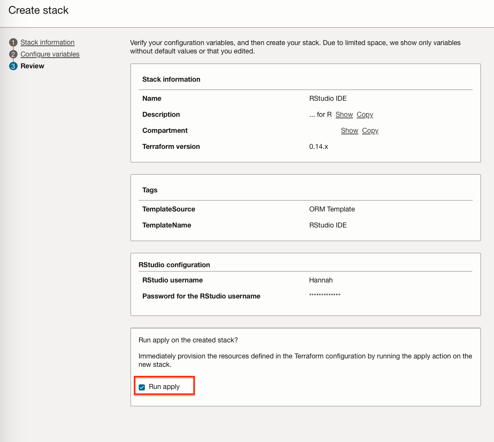
Task: Click the Hannah username value
Action: pos(321,280)
